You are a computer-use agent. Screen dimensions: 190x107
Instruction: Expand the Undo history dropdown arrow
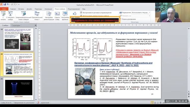coord(9,4)
